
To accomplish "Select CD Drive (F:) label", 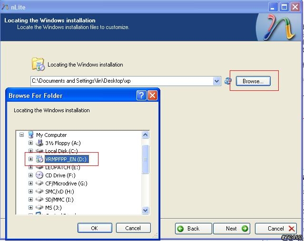I will tap(60, 175).
